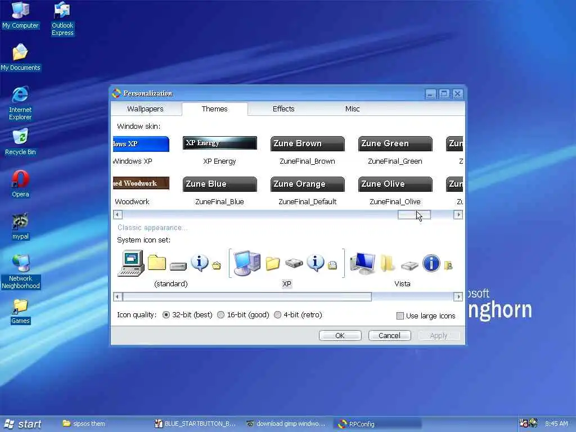Launch Opera browser shortcut
The height and width of the screenshot is (432, 576).
pyautogui.click(x=20, y=184)
